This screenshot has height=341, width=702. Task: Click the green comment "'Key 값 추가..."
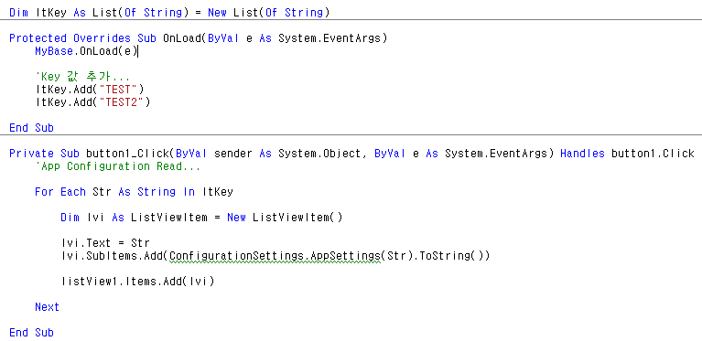[82, 77]
